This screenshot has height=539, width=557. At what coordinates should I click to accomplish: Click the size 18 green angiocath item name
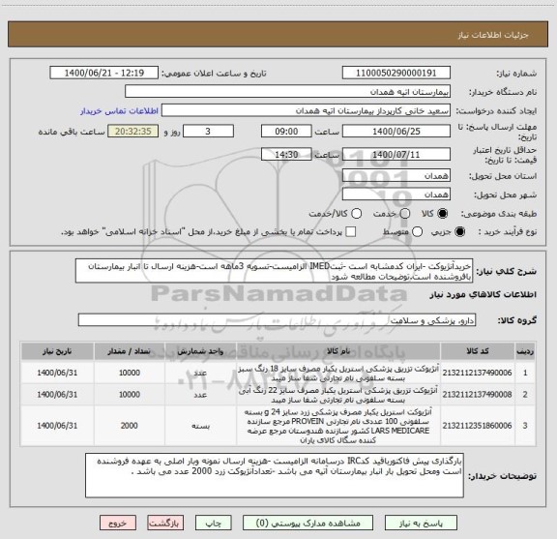click(338, 373)
